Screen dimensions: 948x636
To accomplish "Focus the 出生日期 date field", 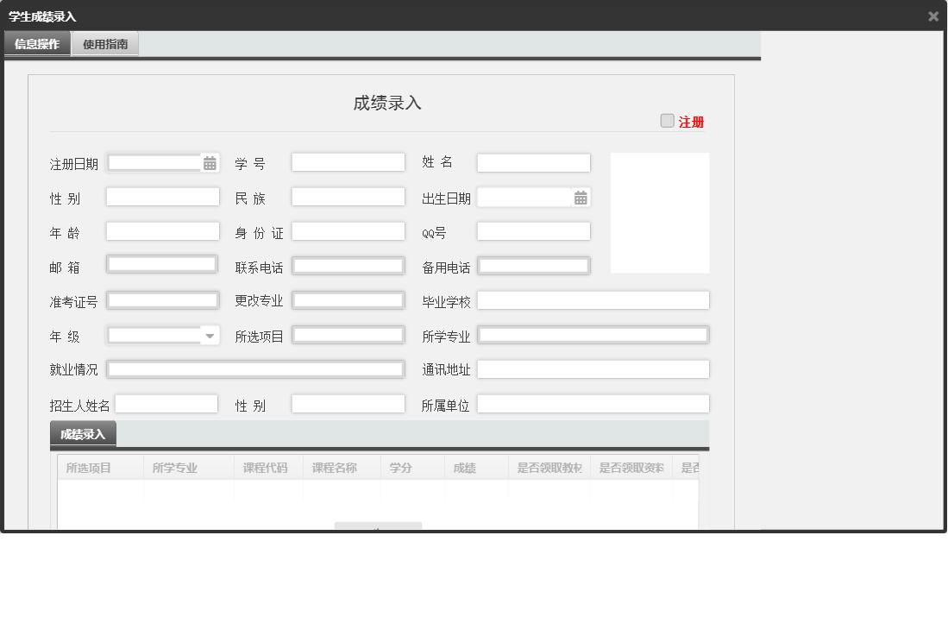I will click(x=524, y=198).
